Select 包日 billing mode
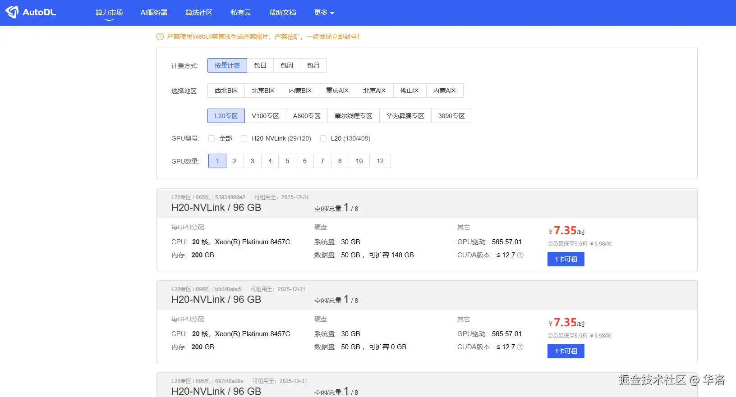Image resolution: width=736 pixels, height=397 pixels. 260,65
